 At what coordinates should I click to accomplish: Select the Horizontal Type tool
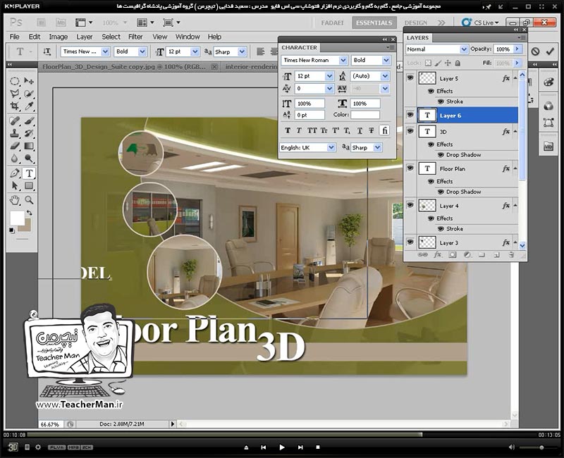pyautogui.click(x=29, y=173)
